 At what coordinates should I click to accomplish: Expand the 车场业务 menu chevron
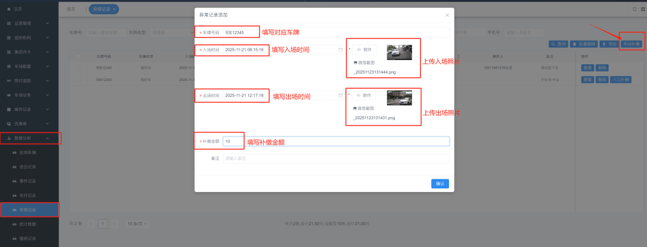click(47, 95)
